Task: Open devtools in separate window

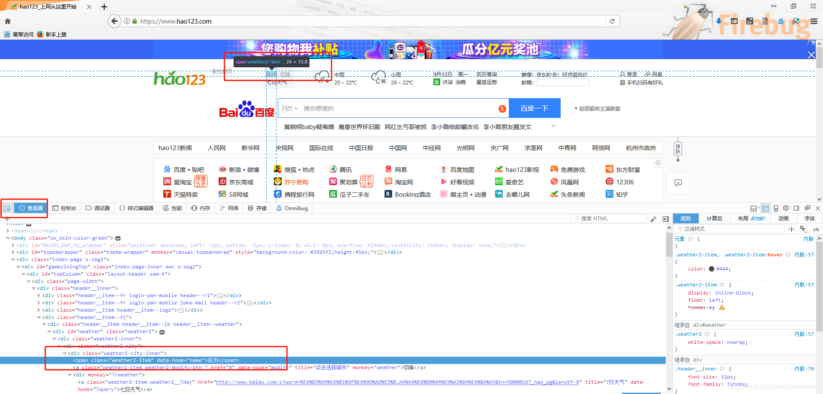Action: (807, 208)
